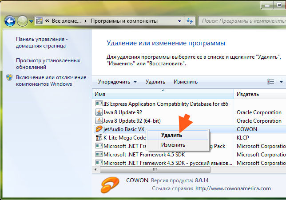Select the 'jetAudio Basic VX' entry
The width and height of the screenshot is (286, 200).
tap(123, 129)
